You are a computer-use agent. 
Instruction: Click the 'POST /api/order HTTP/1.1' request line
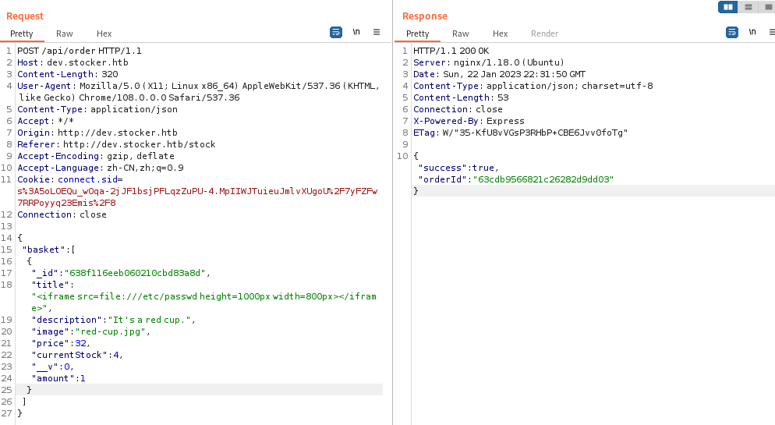point(80,51)
